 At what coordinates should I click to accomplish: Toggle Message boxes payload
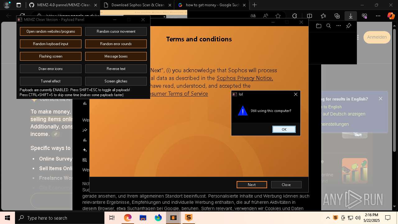[116, 56]
